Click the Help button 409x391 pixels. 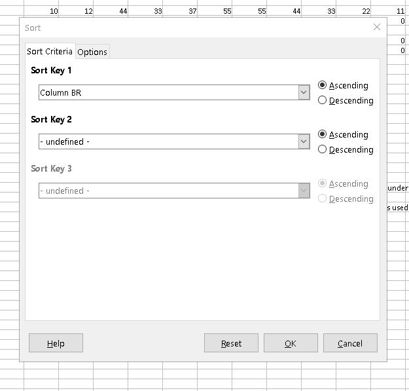click(56, 343)
